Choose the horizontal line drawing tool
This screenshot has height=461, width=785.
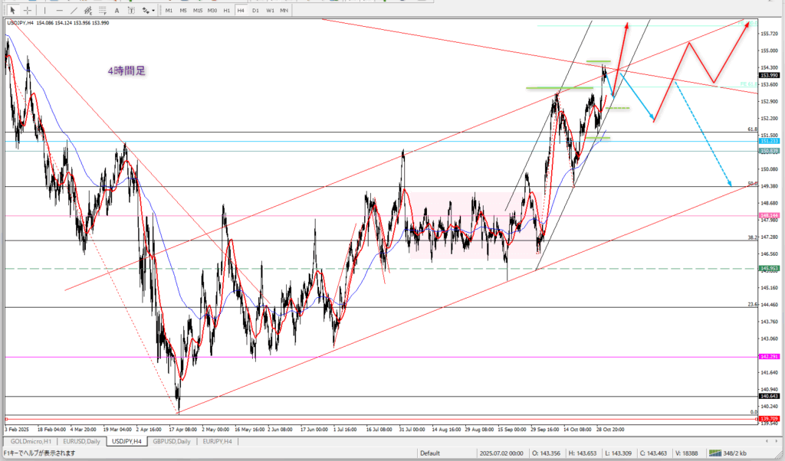pos(58,10)
